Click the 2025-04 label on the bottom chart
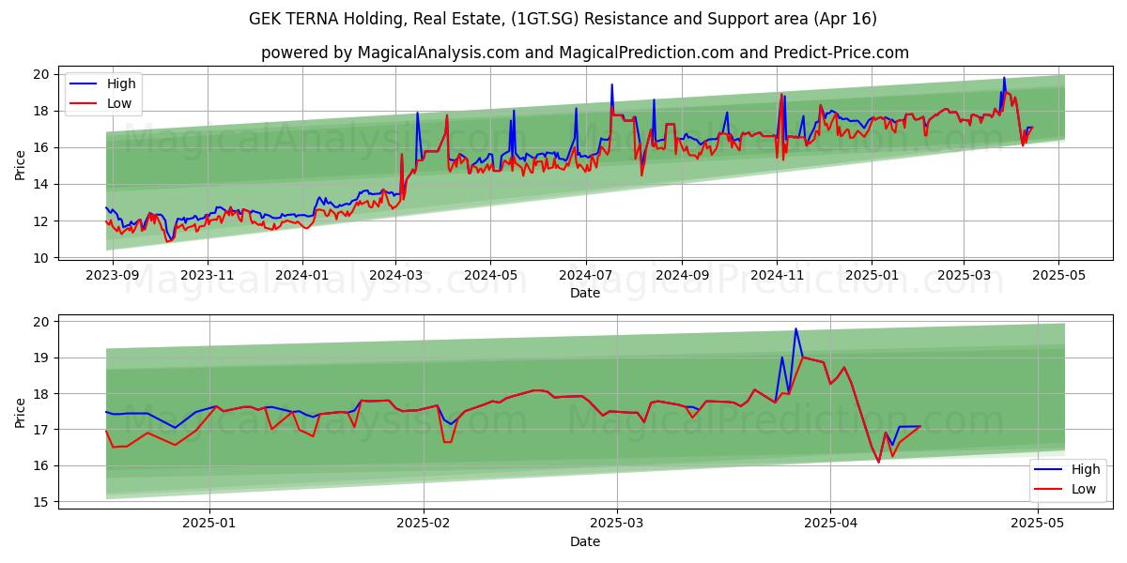This screenshot has width=1127, height=563. tap(830, 523)
